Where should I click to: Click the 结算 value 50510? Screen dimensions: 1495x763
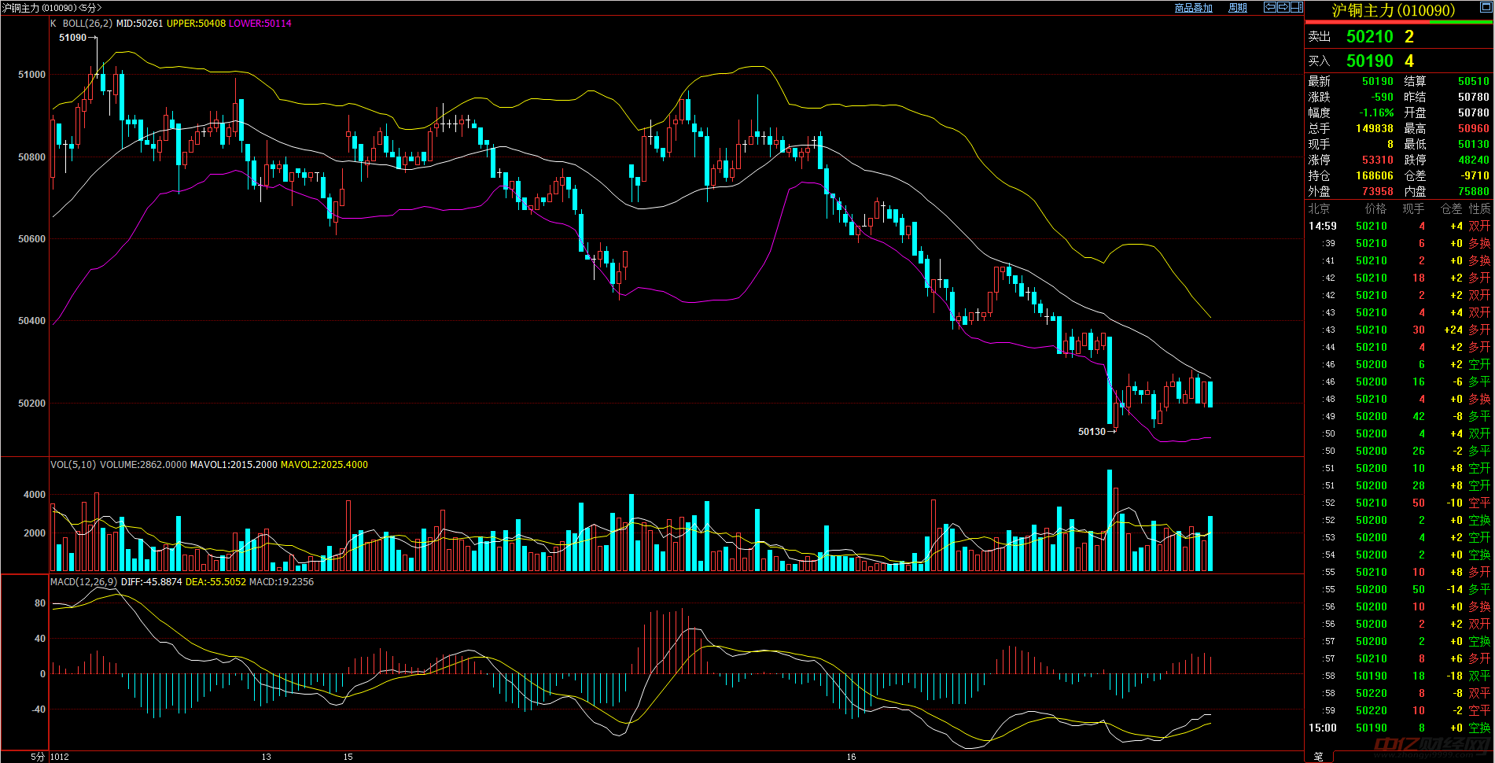pos(1473,81)
